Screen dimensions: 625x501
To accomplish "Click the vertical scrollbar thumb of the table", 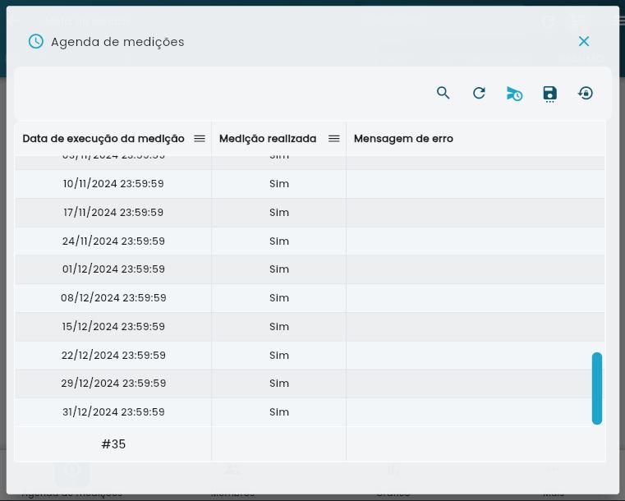I will [597, 388].
